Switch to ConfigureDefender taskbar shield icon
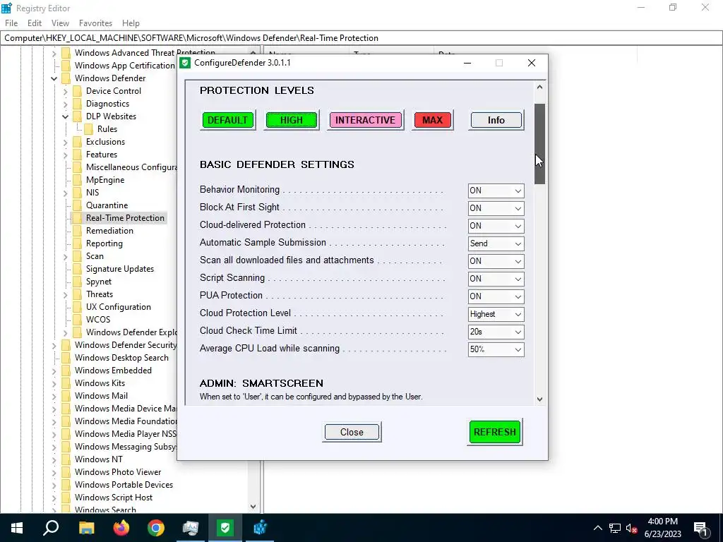The height and width of the screenshot is (542, 723). (x=225, y=528)
